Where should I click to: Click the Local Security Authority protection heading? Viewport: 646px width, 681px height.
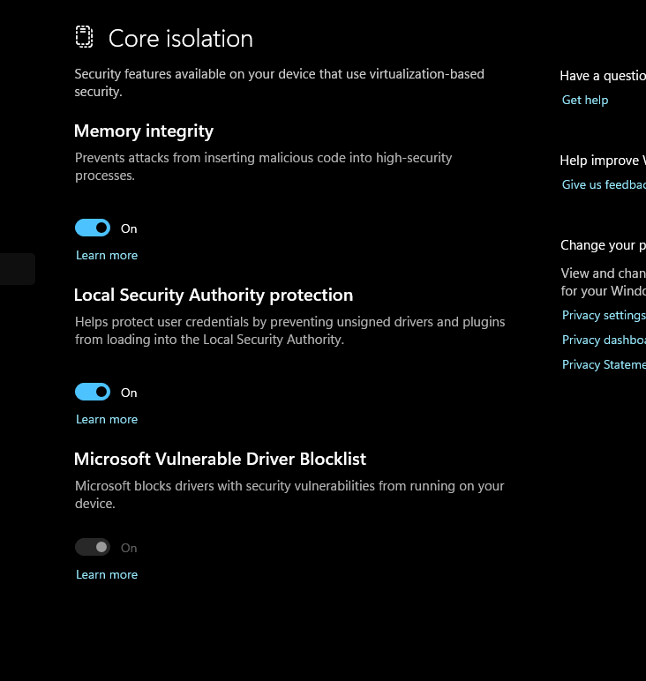pyautogui.click(x=214, y=296)
